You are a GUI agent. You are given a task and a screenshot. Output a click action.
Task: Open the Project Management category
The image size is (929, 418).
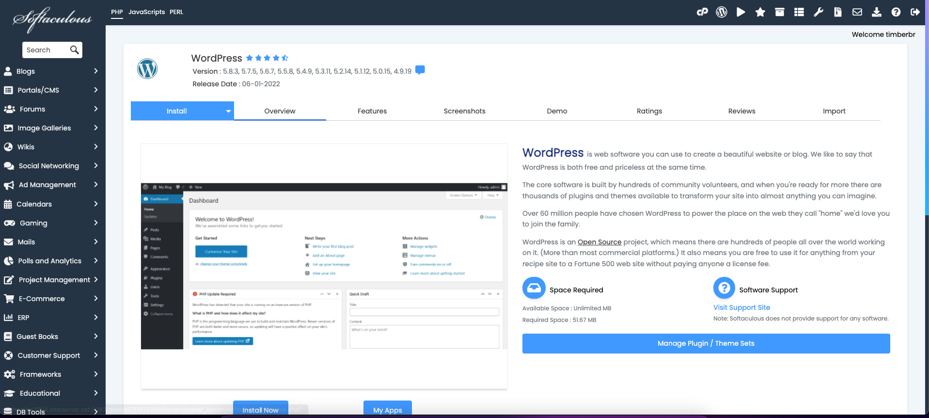[52, 280]
